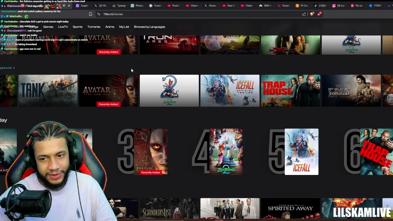Switch to the New Vi YouTube tab
Viewport: 393px width, 221px height.
coord(229,6)
